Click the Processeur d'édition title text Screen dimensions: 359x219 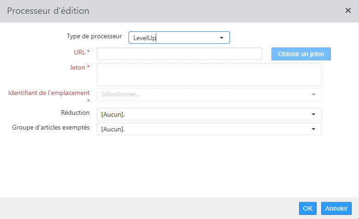pyautogui.click(x=48, y=11)
